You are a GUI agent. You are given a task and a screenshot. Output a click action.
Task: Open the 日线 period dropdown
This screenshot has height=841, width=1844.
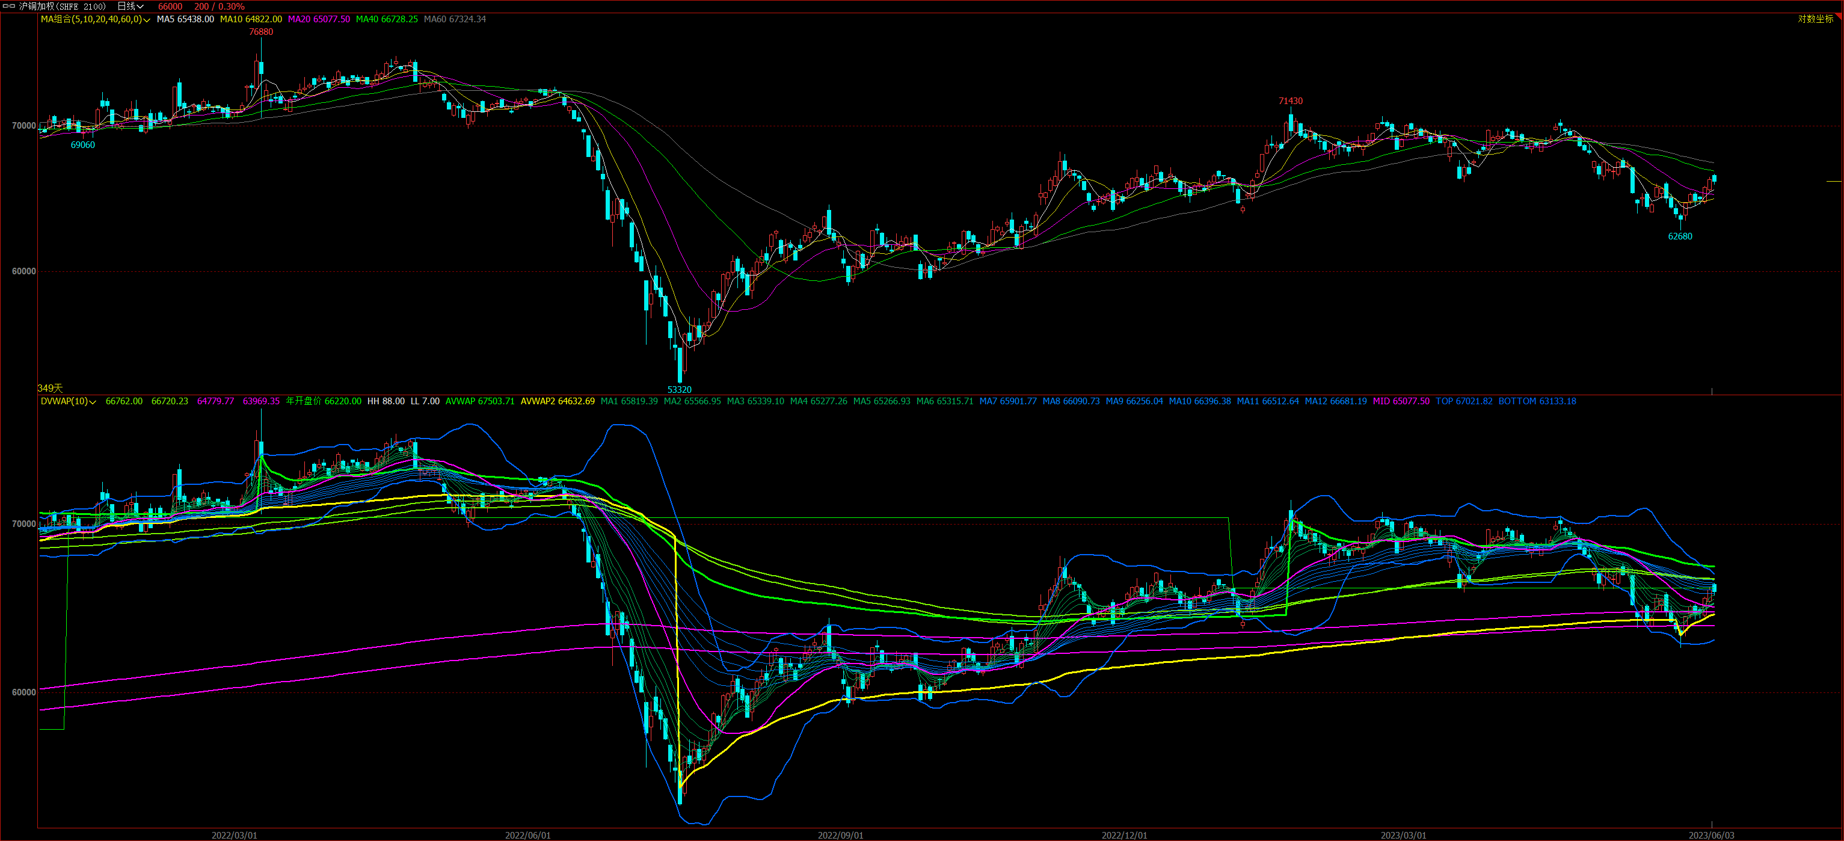(131, 7)
